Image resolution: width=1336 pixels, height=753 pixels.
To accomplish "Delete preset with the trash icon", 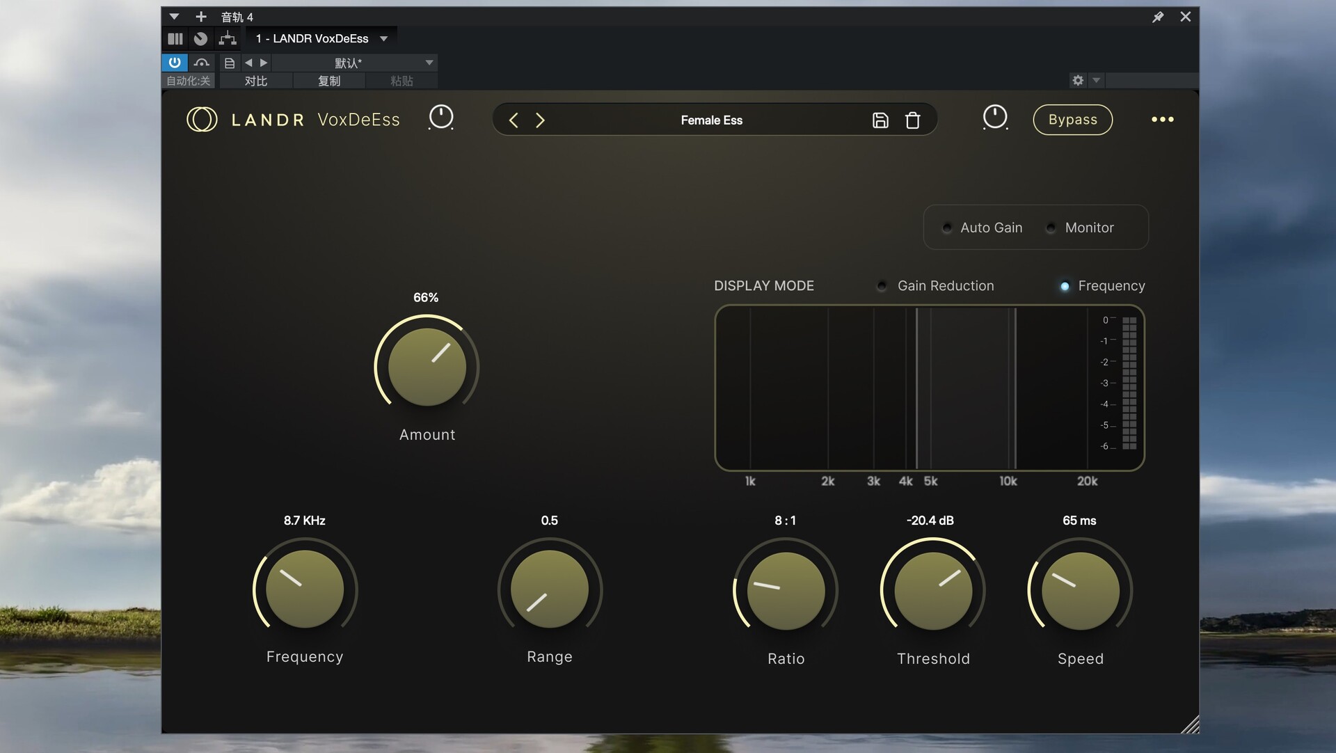I will pos(912,120).
